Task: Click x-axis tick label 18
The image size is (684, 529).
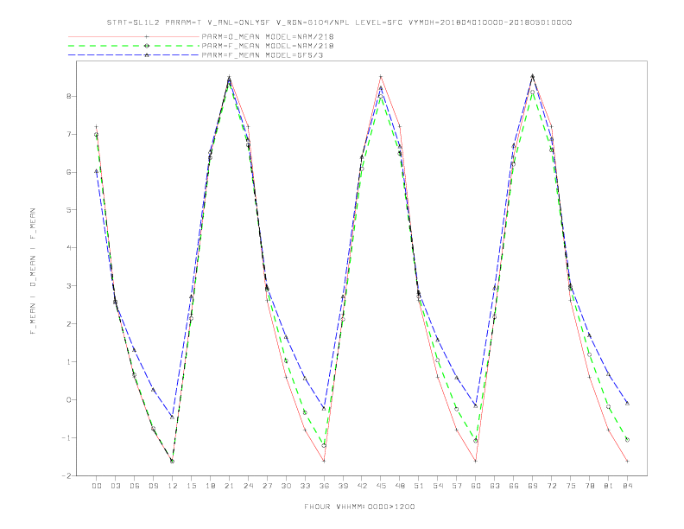Action: (210, 486)
